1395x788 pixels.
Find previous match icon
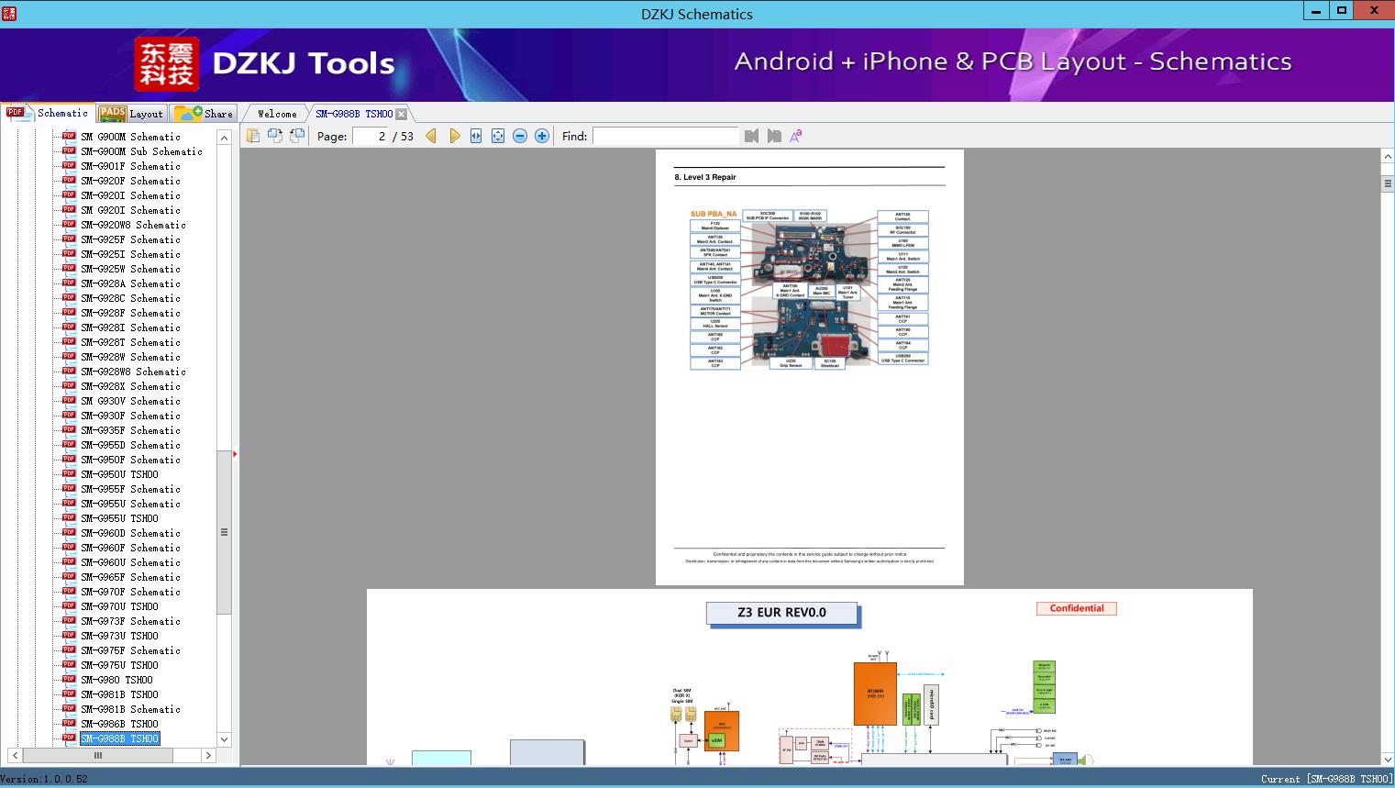point(752,136)
